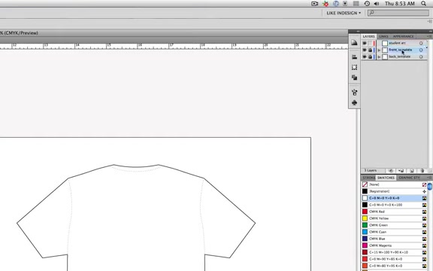The image size is (433, 271).
Task: Unlock the back_template layer lock
Action: pyautogui.click(x=370, y=56)
